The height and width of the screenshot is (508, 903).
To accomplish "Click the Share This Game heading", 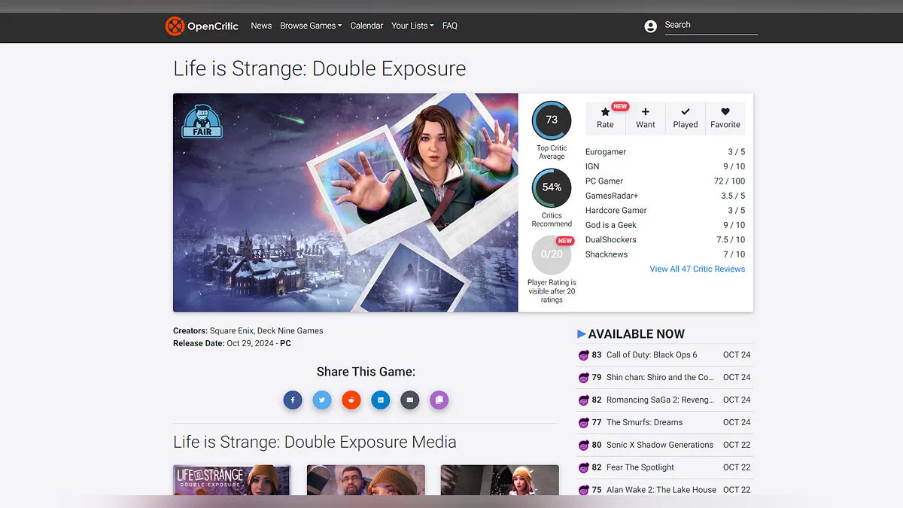I will (x=366, y=372).
